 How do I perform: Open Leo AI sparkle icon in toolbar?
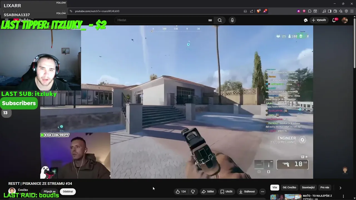(x=341, y=11)
